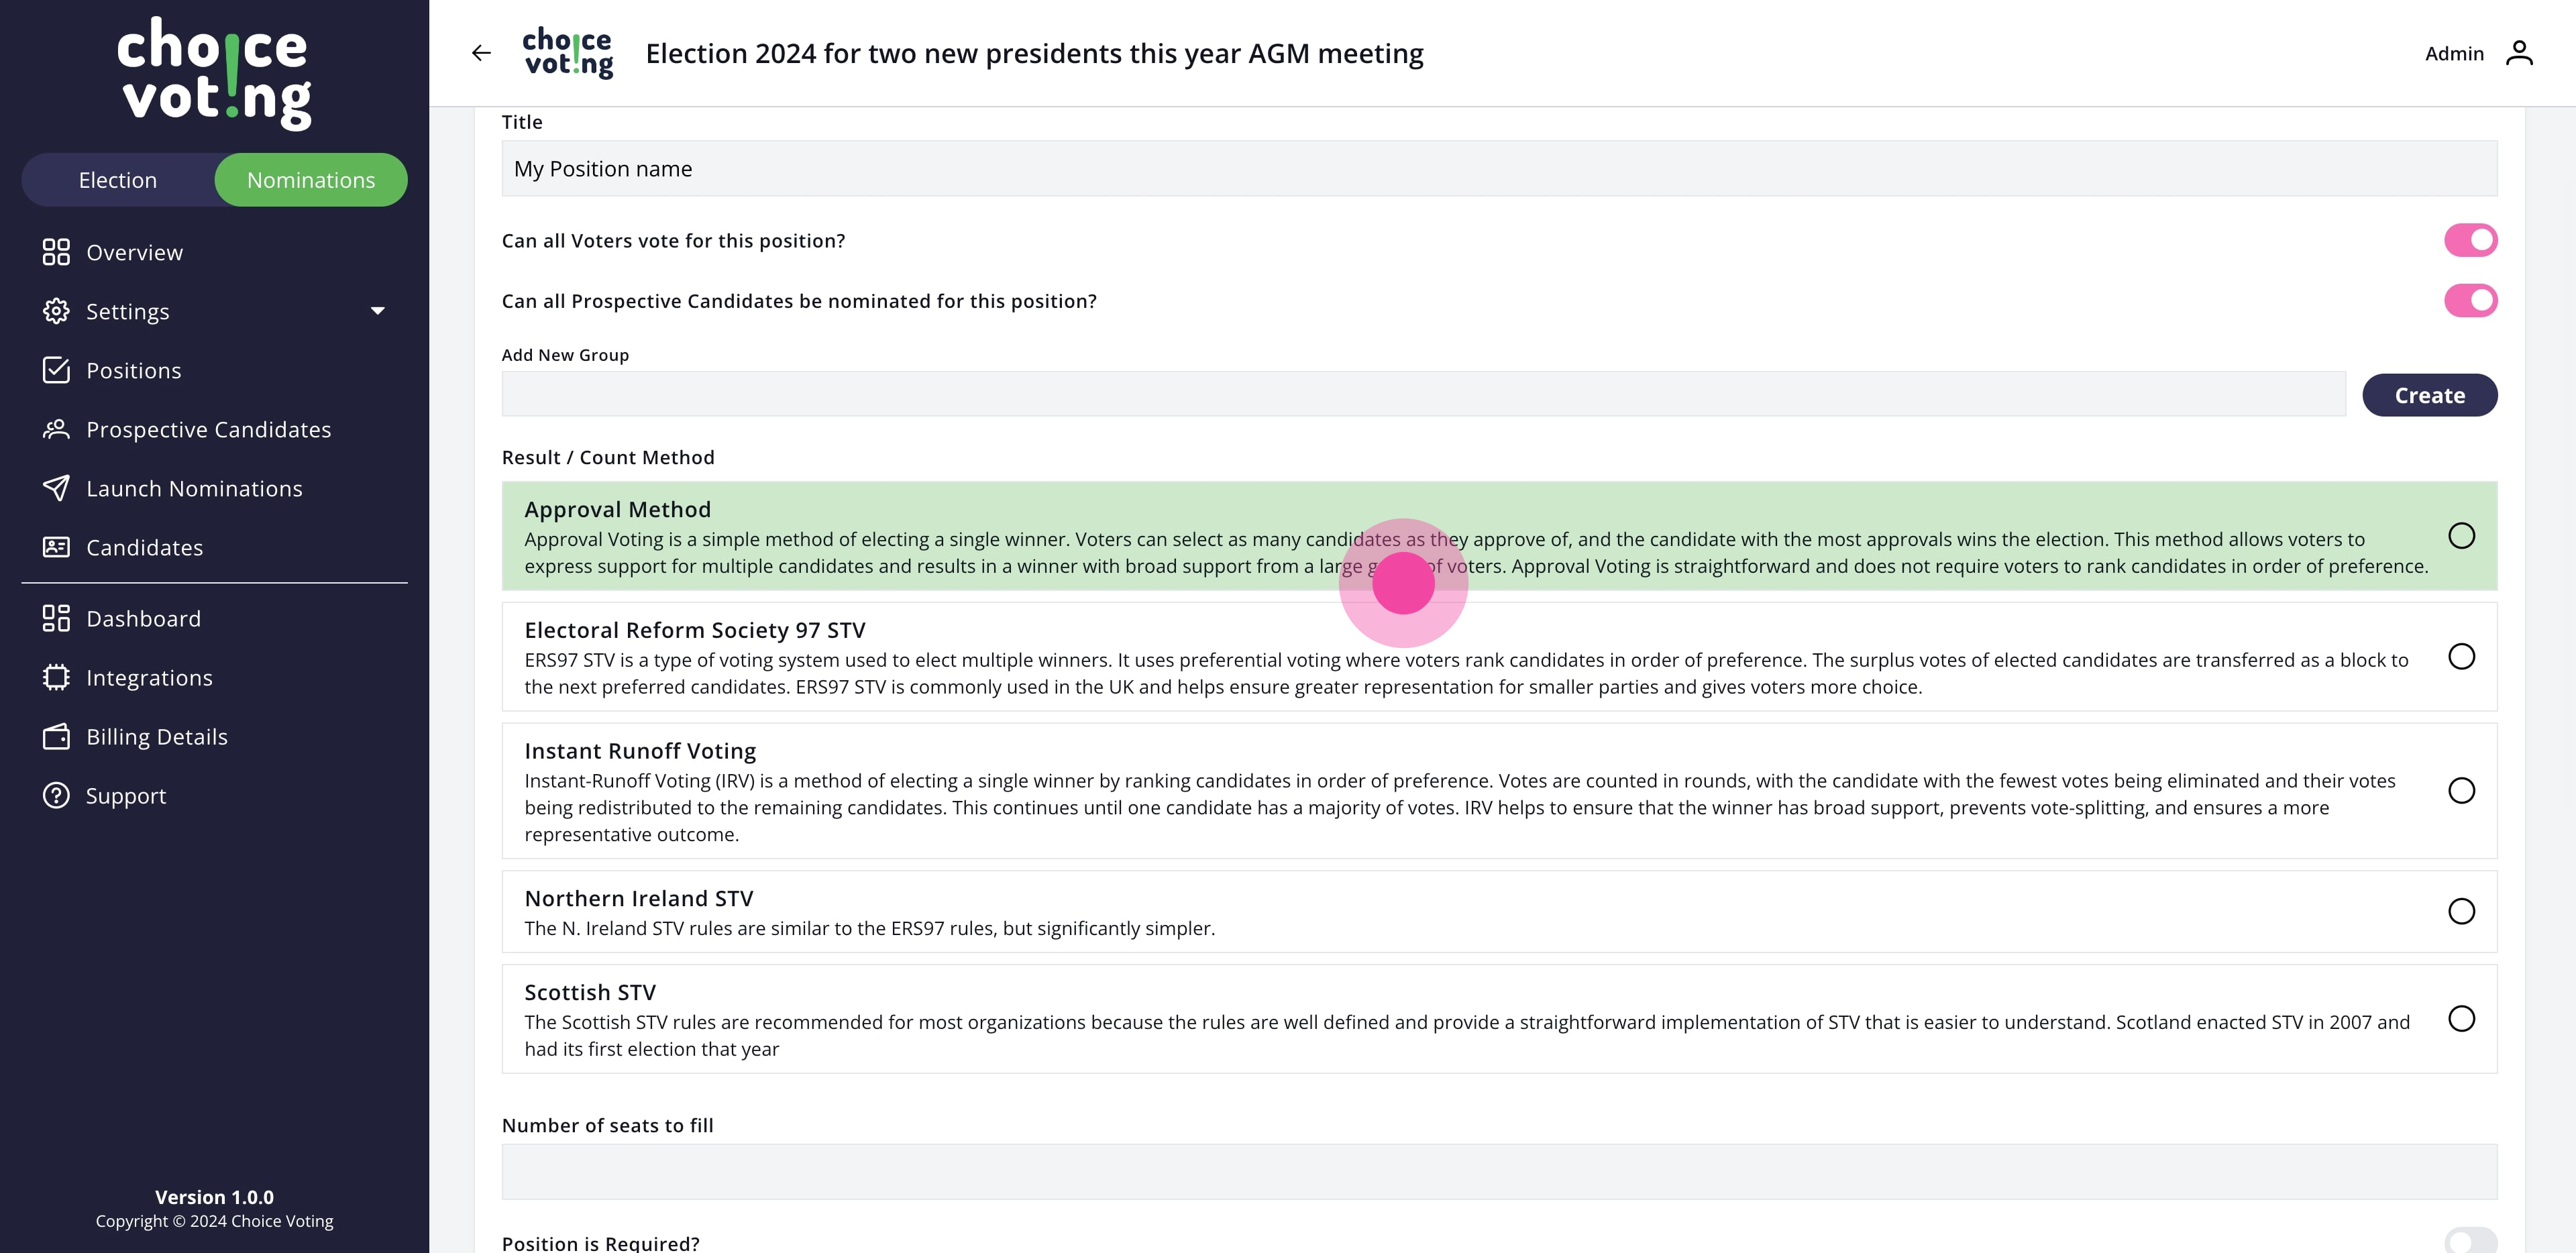2576x1253 pixels.
Task: Click the Candidates ID card icon
Action: click(56, 547)
